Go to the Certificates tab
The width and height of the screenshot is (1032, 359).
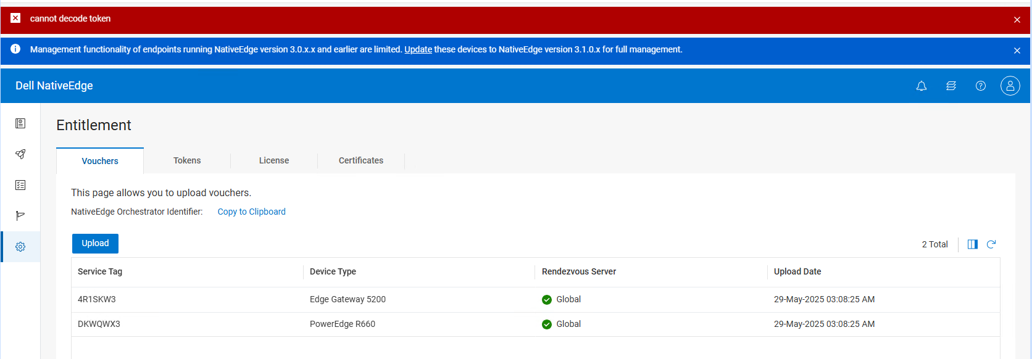coord(361,160)
